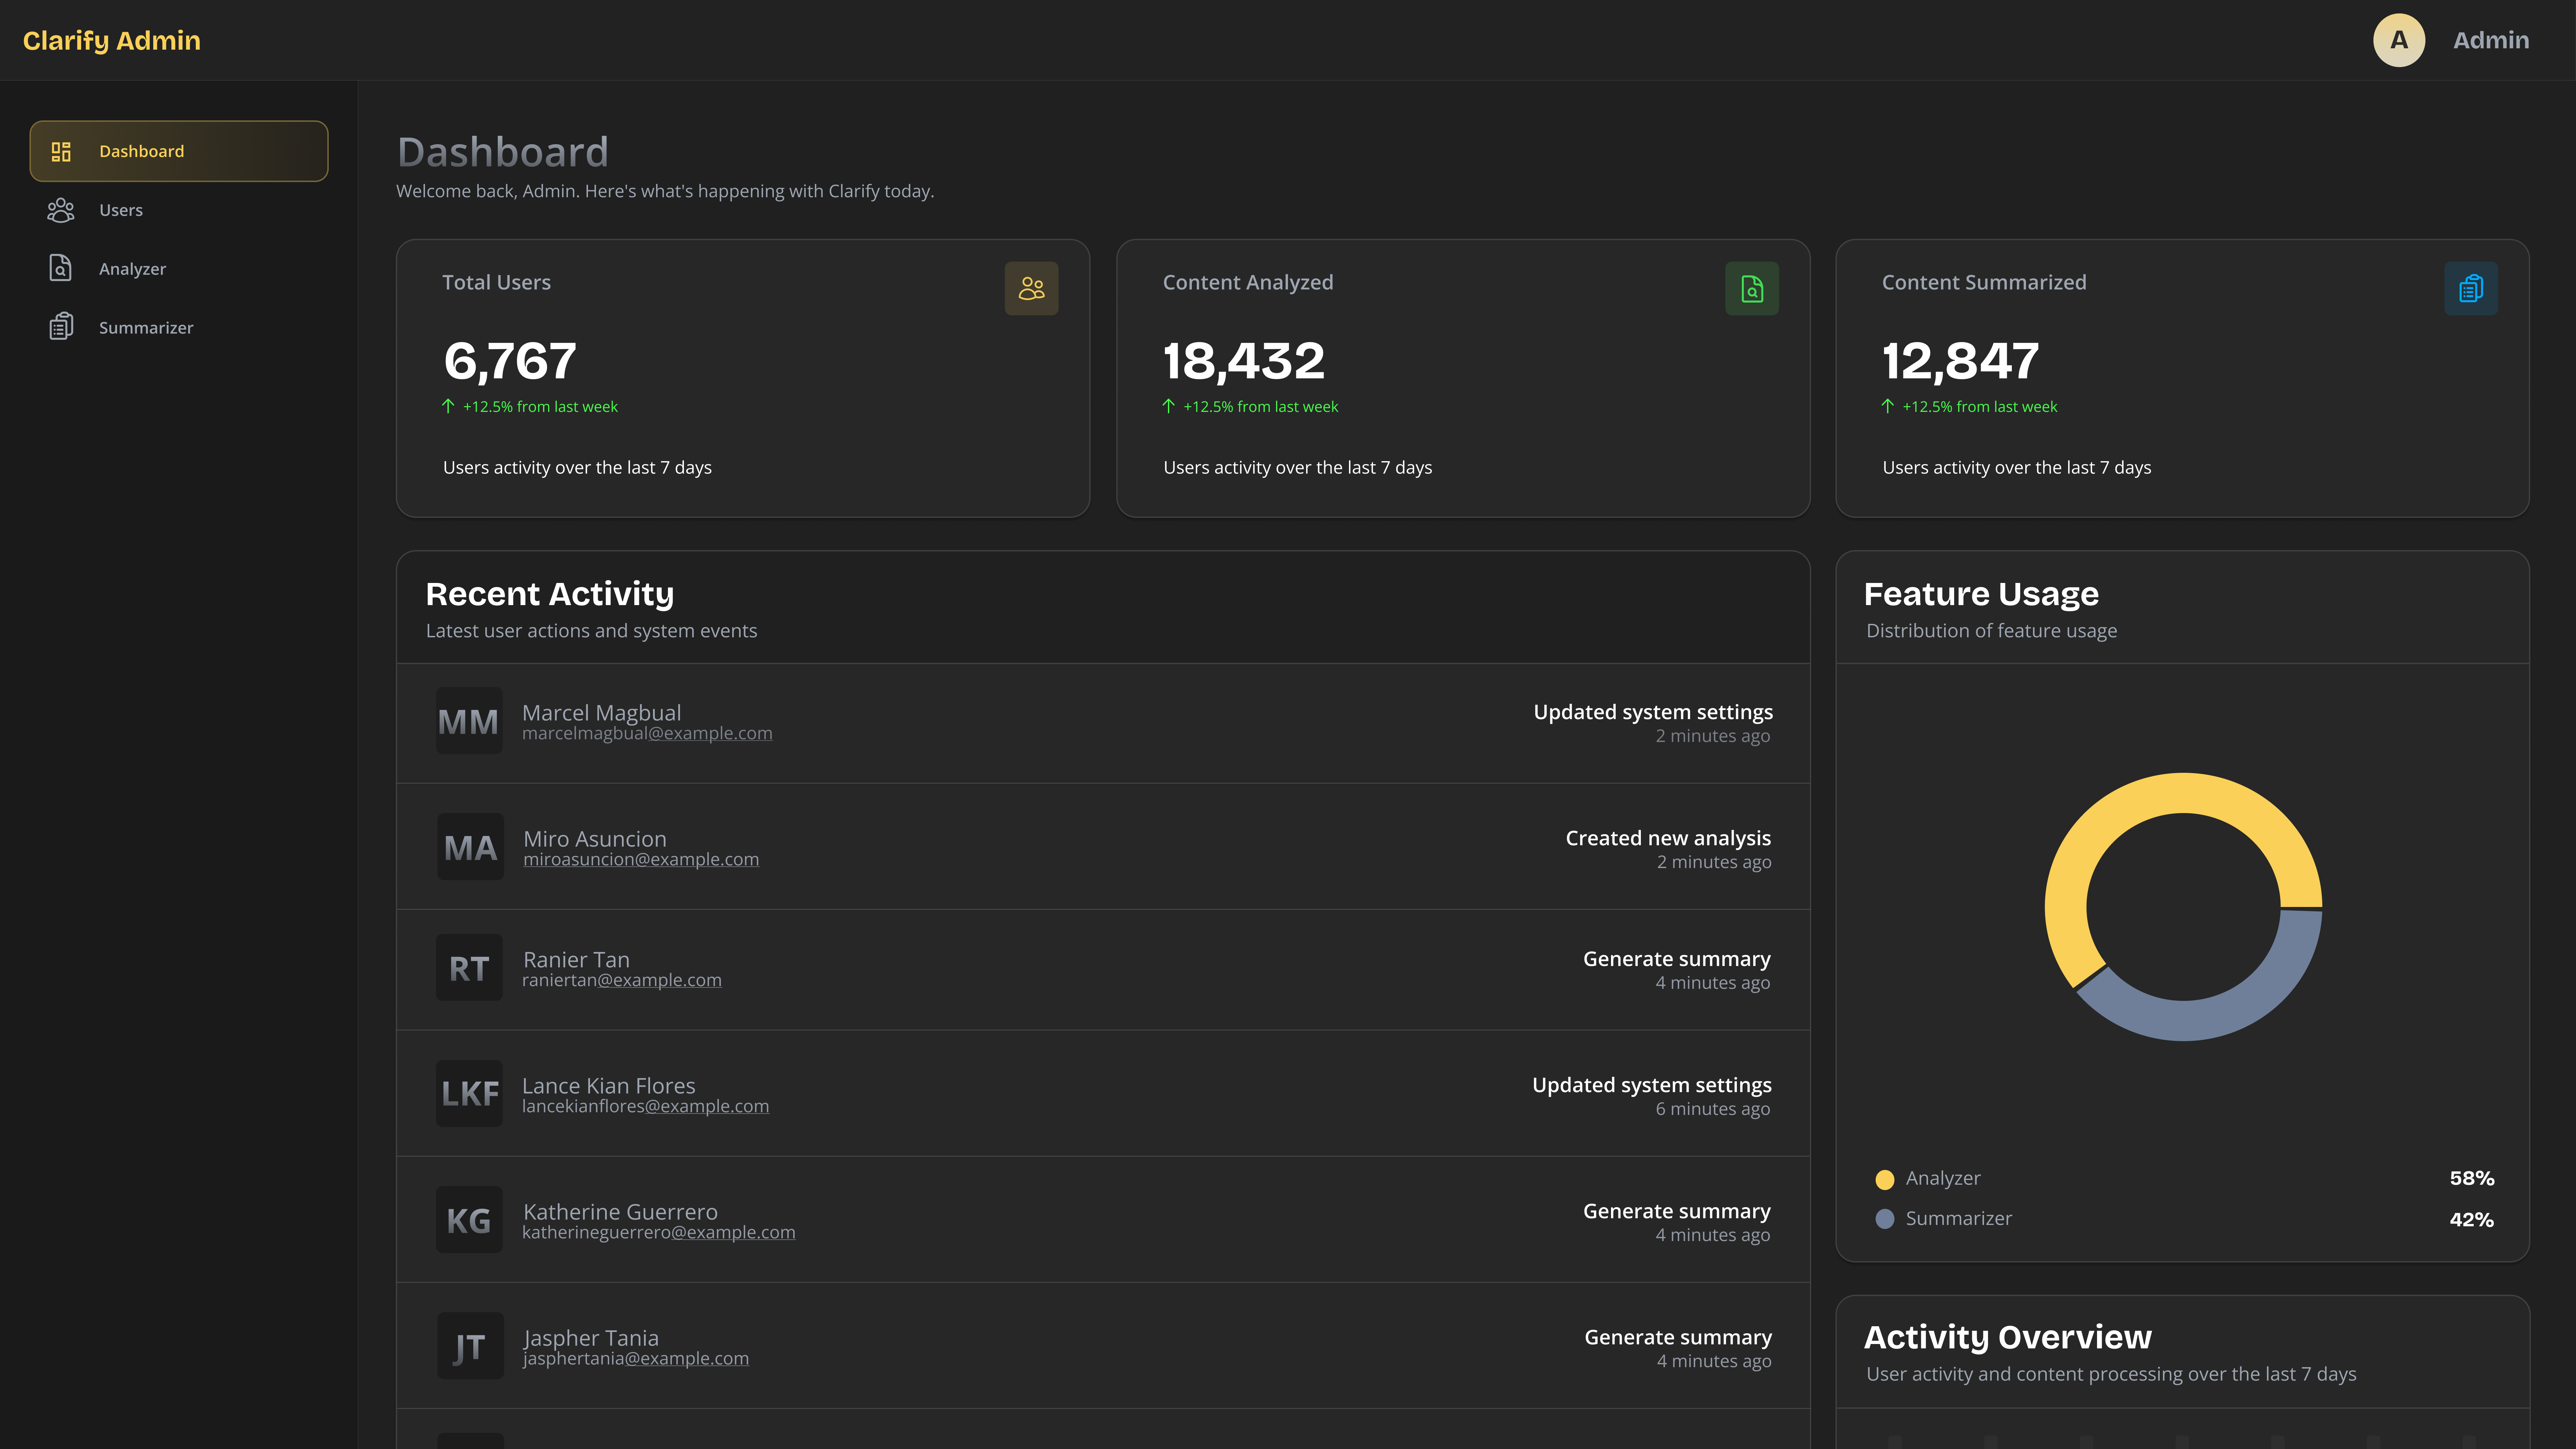
Task: Click the LKF avatar for Lance Kian Flores
Action: coord(469,1094)
